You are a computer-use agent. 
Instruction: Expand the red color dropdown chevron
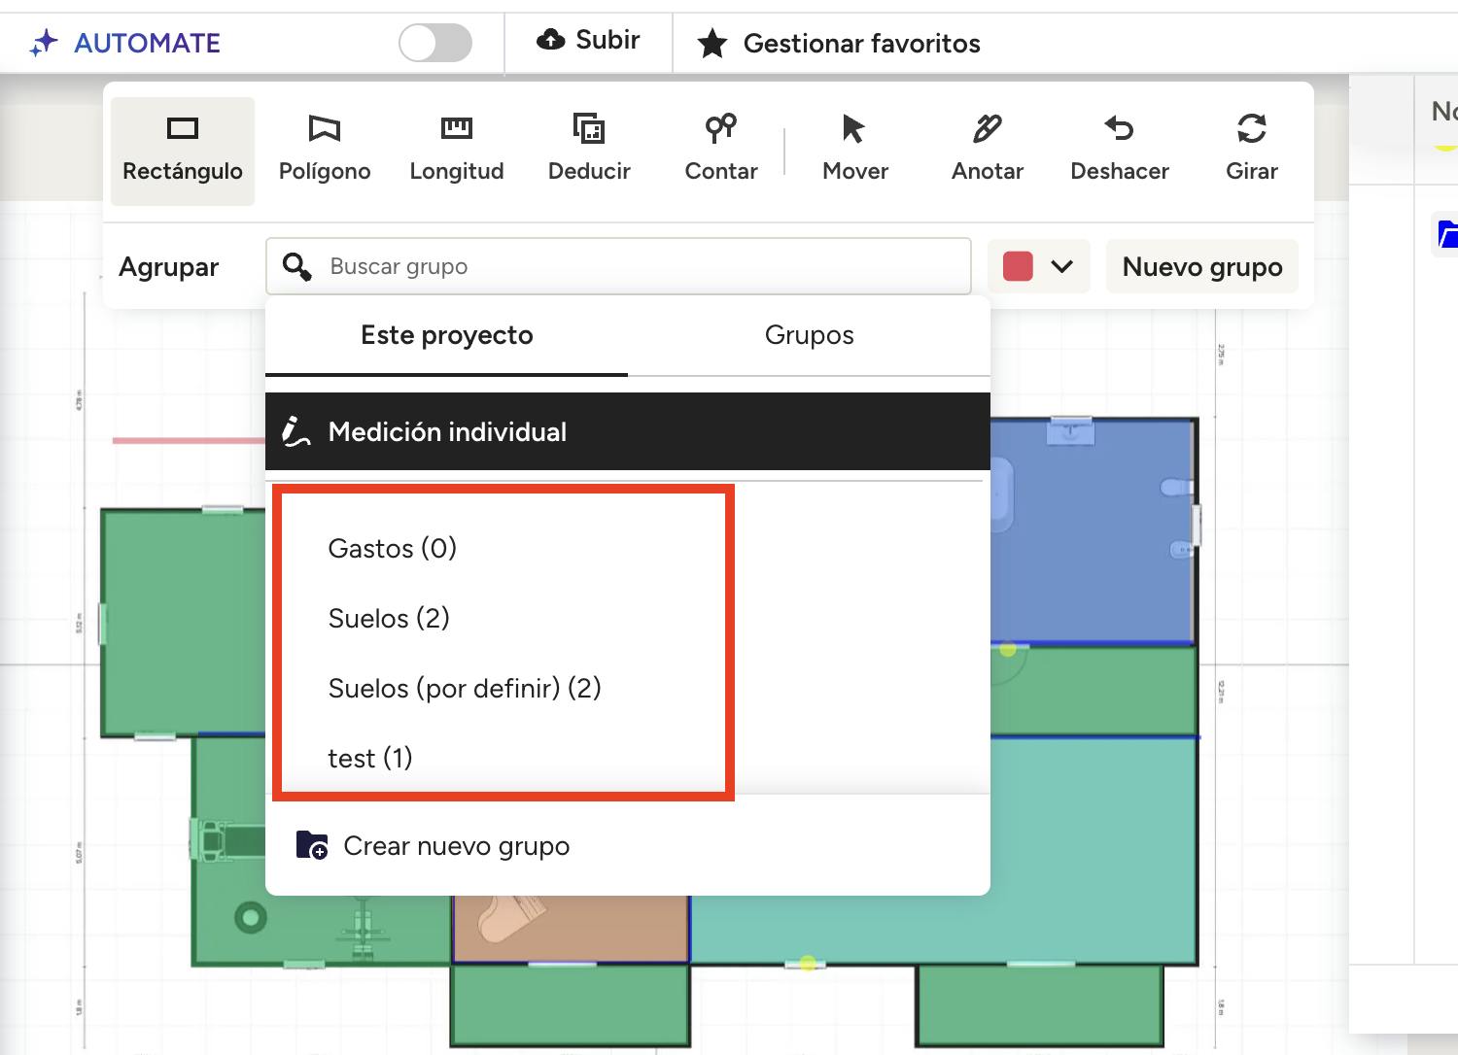[1062, 266]
